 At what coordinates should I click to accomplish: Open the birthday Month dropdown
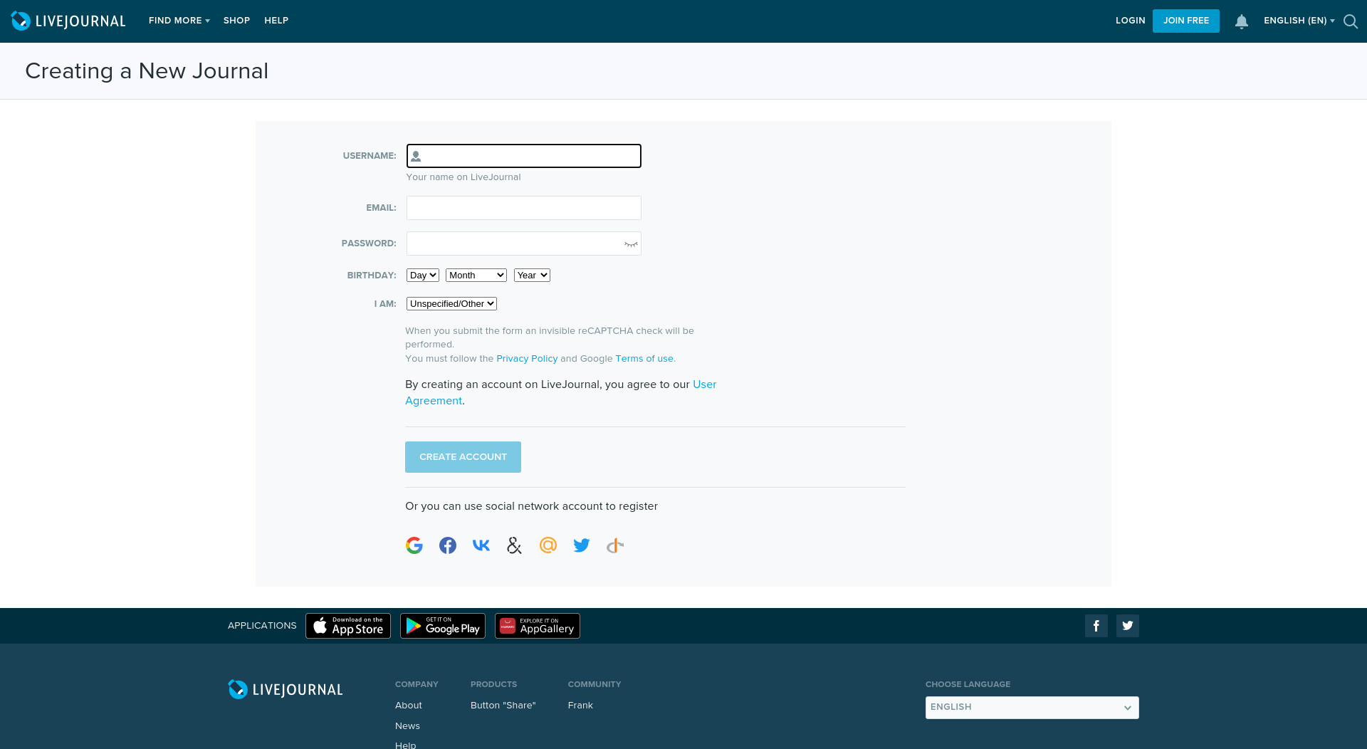pyautogui.click(x=476, y=276)
